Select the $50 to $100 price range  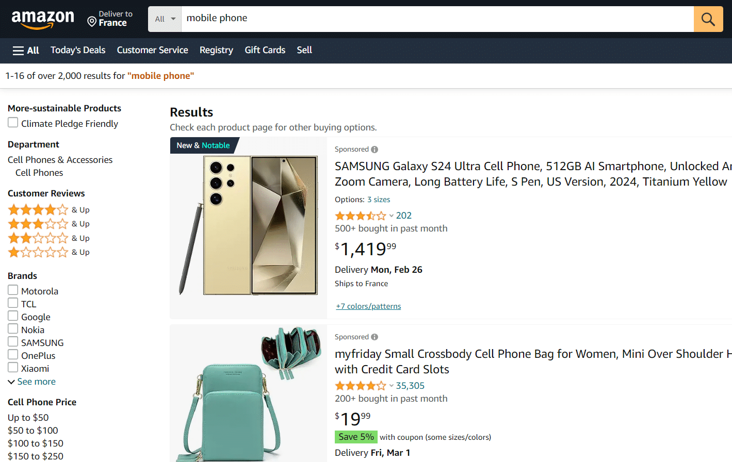pyautogui.click(x=33, y=431)
